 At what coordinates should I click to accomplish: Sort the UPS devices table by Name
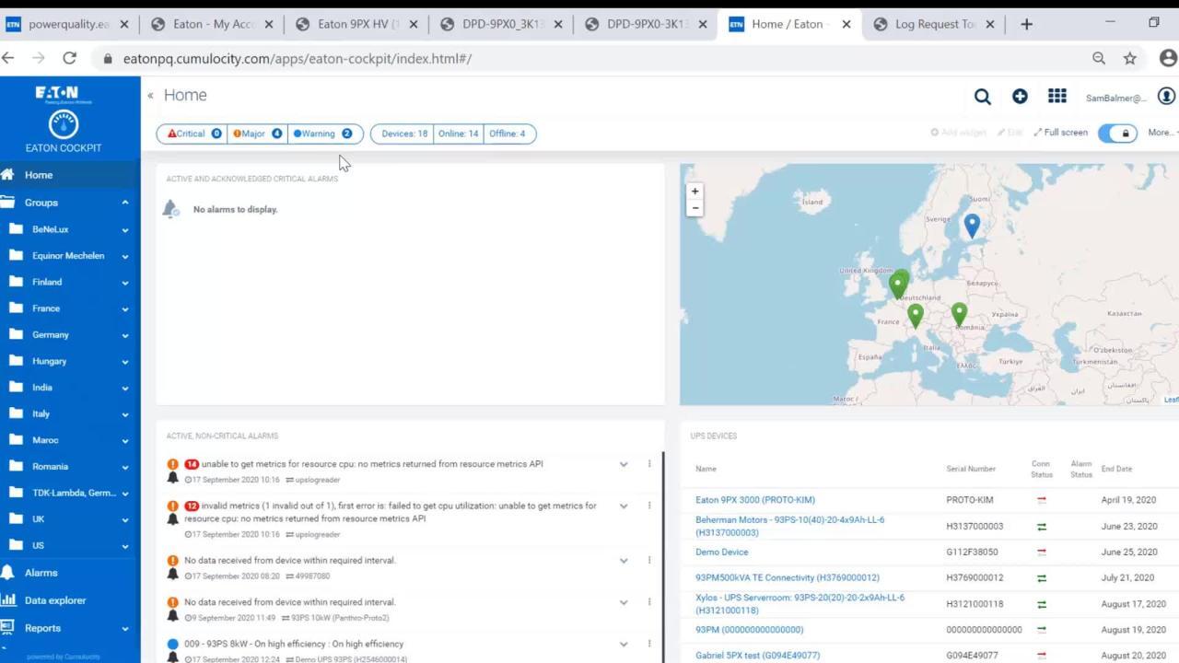point(706,469)
